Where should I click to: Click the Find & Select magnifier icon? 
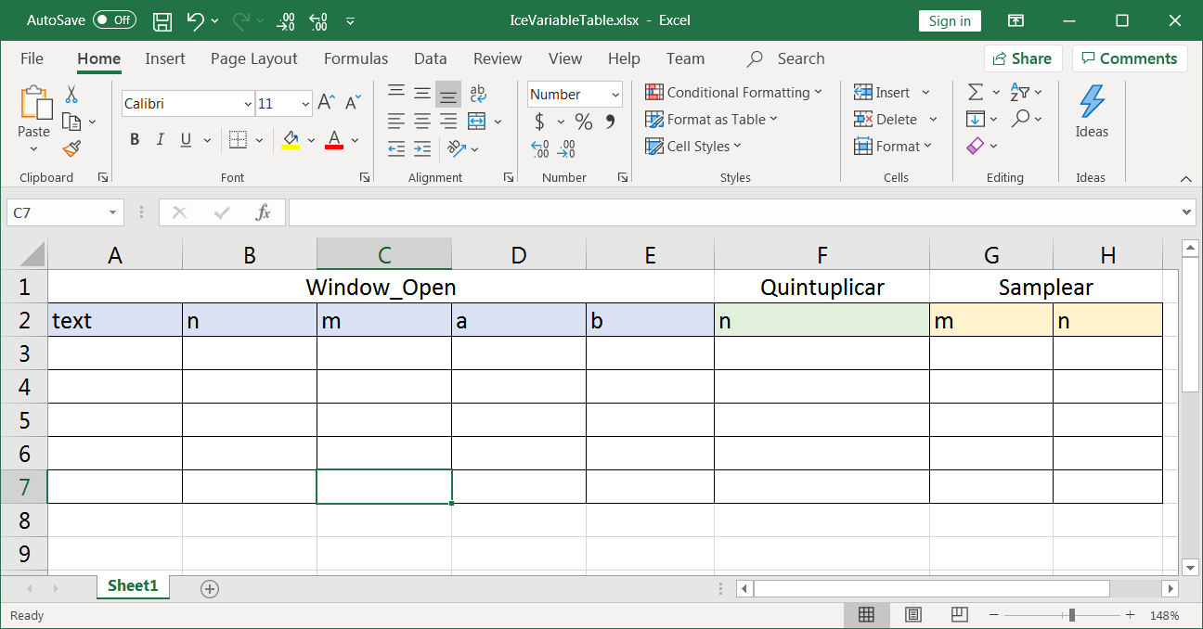tap(1020, 119)
